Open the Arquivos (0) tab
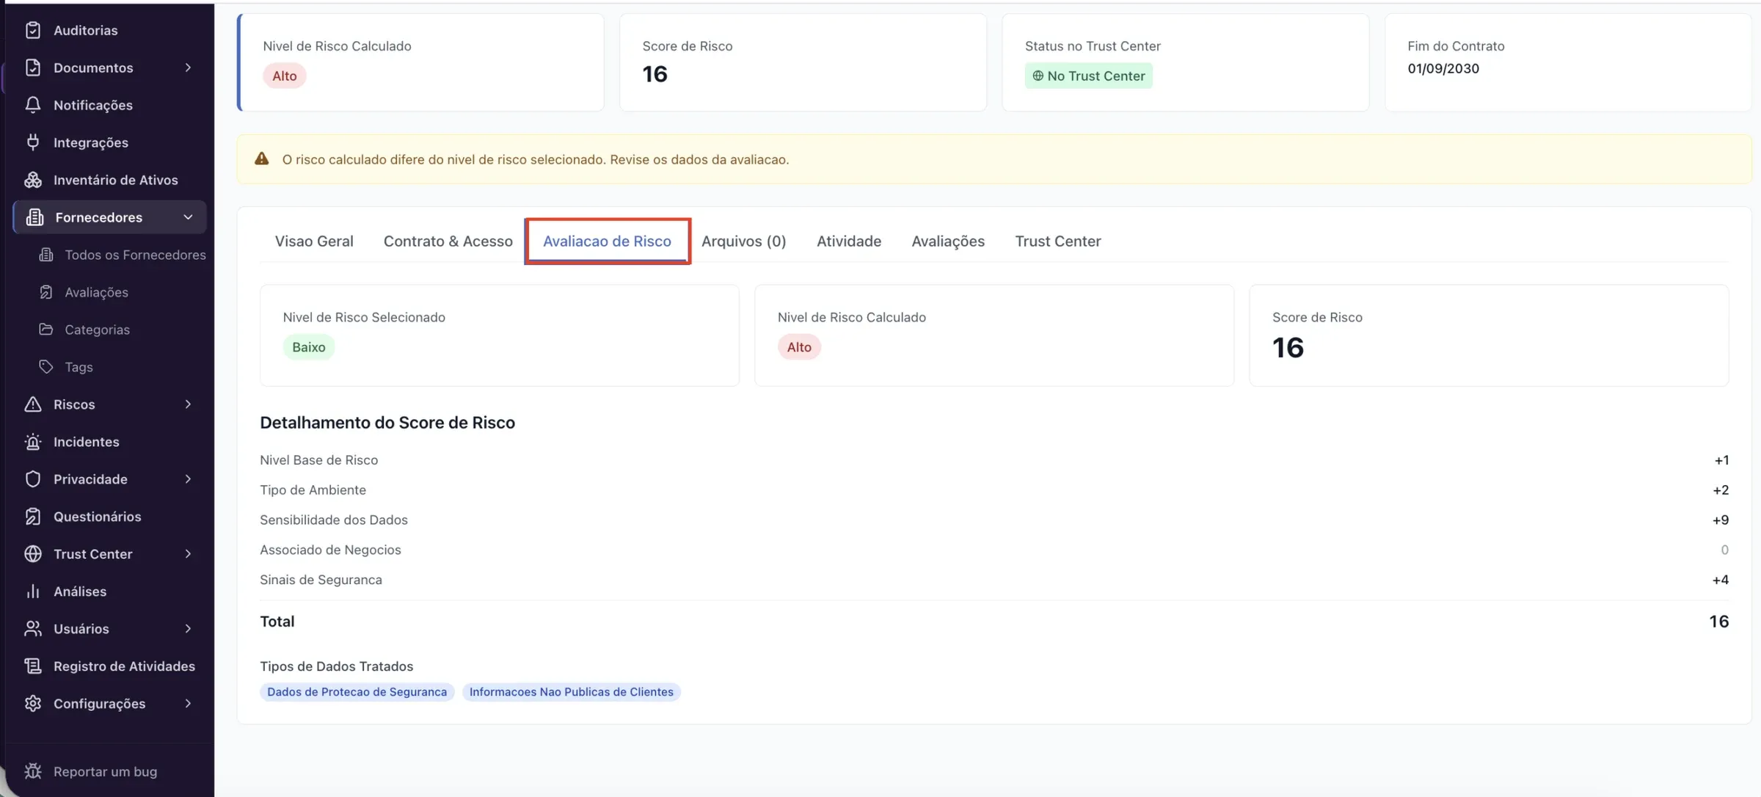Screen dimensions: 1761x797 click(743, 241)
